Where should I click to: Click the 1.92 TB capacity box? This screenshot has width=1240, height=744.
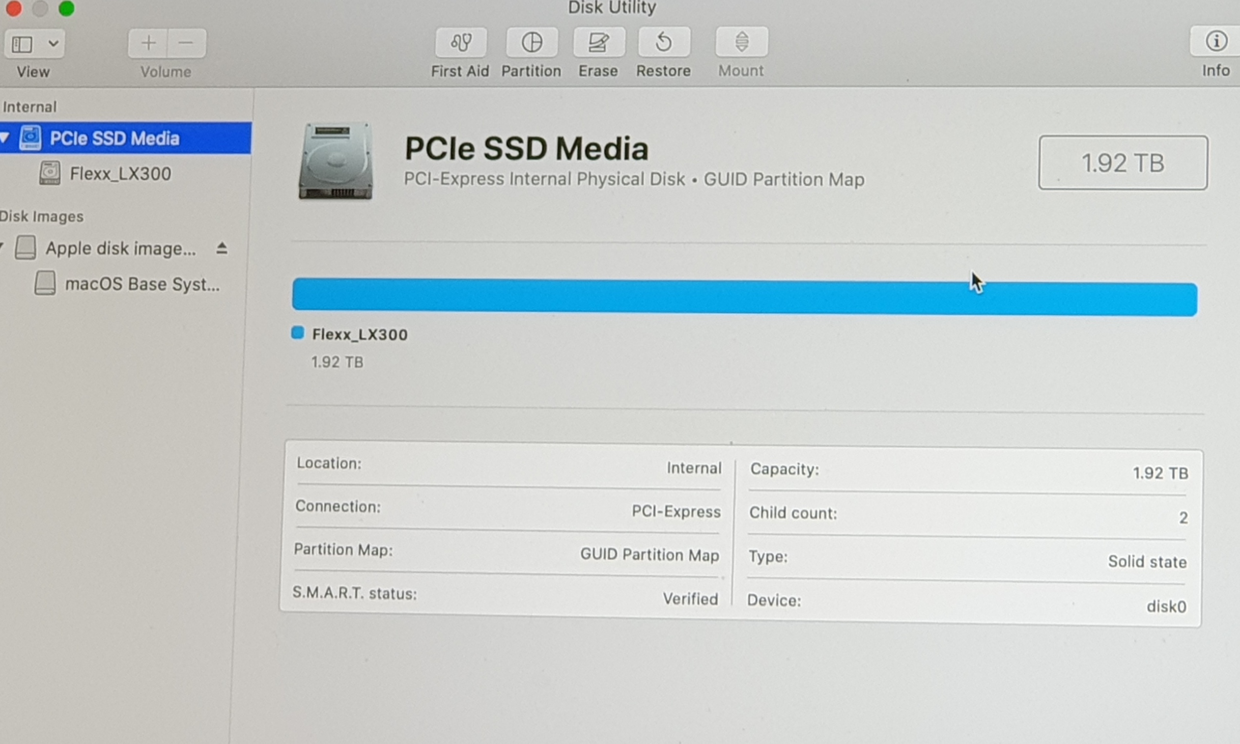1122,163
